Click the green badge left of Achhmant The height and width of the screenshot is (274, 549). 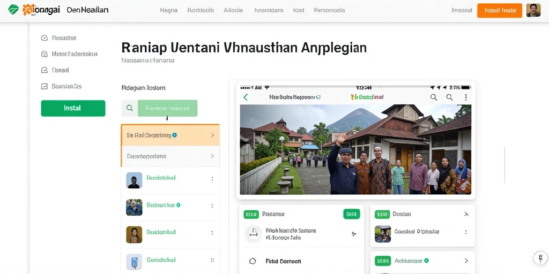click(382, 261)
